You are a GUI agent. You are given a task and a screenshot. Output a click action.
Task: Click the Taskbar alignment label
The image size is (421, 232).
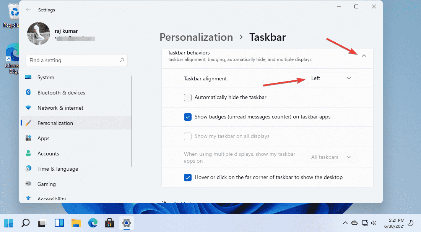click(x=205, y=78)
